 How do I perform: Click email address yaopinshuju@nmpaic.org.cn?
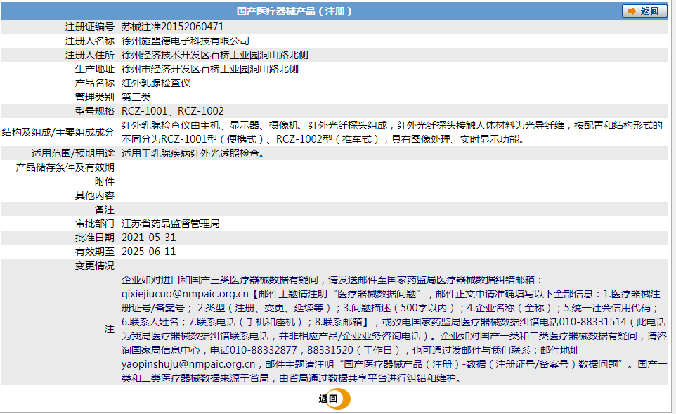pos(188,364)
